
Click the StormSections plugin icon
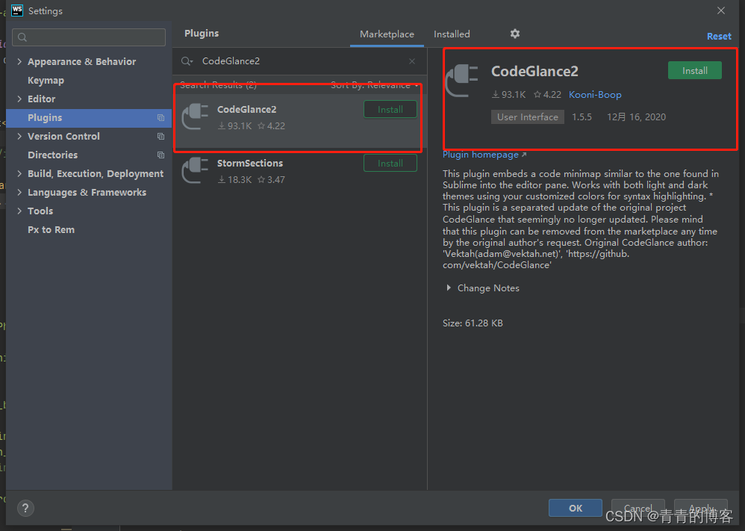point(196,170)
